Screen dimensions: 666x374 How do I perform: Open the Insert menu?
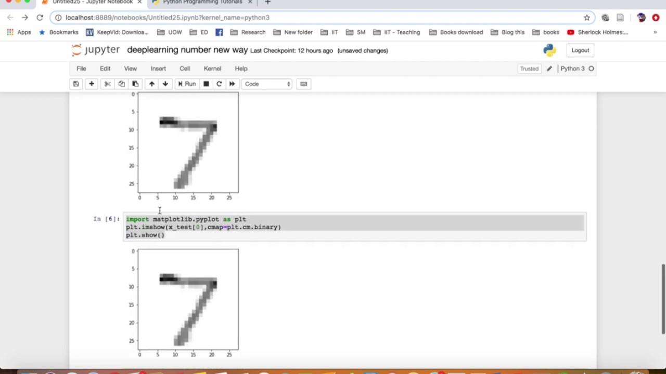point(158,69)
